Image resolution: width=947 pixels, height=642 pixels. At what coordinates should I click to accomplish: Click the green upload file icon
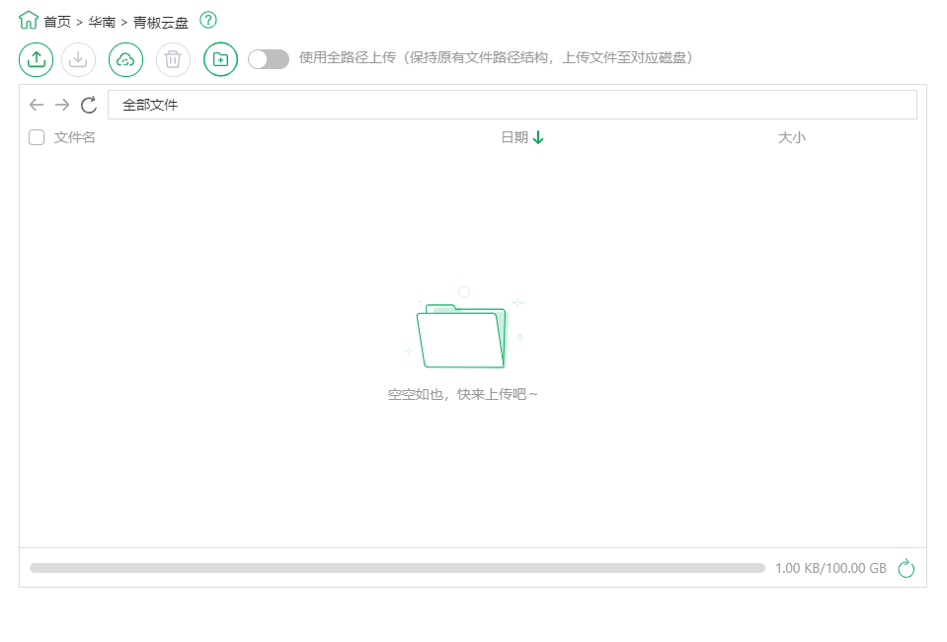coord(37,59)
